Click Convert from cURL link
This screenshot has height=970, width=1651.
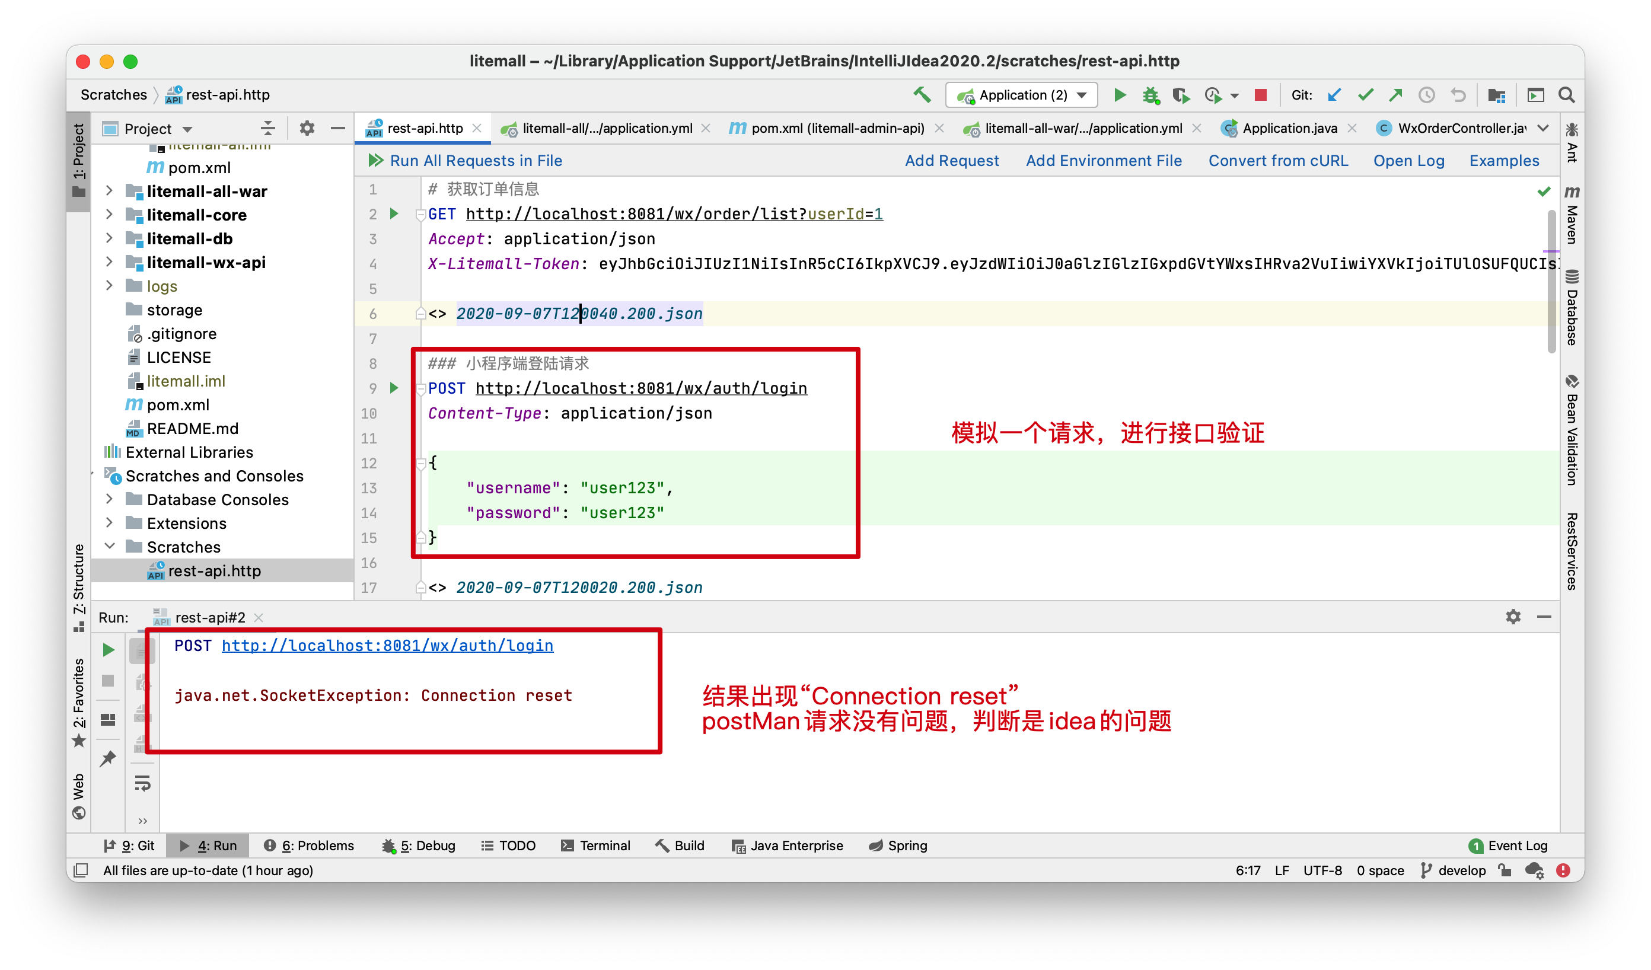coord(1277,161)
